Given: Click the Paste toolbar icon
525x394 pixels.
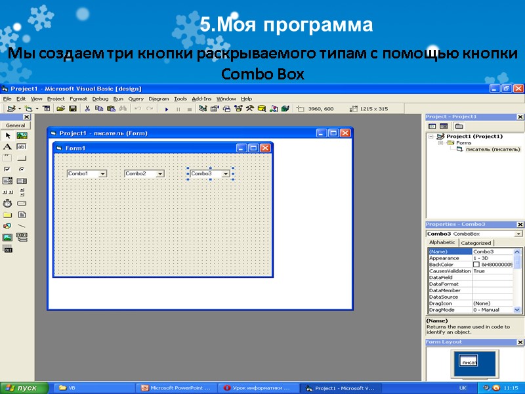Looking at the screenshot, I should 111,108.
